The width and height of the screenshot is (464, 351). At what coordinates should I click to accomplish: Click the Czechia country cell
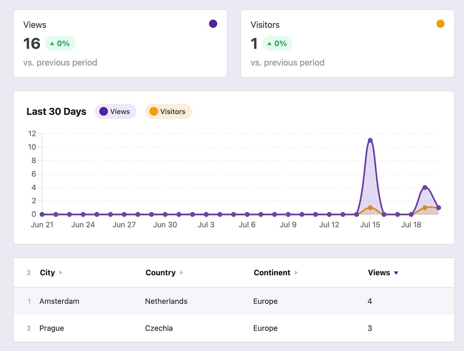(x=159, y=328)
